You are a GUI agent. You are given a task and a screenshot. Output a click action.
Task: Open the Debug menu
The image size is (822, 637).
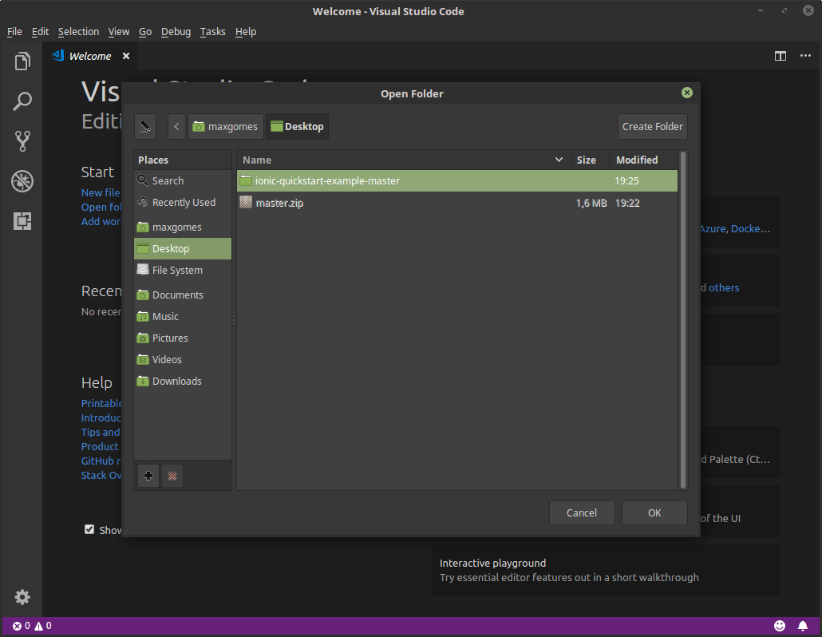click(176, 31)
